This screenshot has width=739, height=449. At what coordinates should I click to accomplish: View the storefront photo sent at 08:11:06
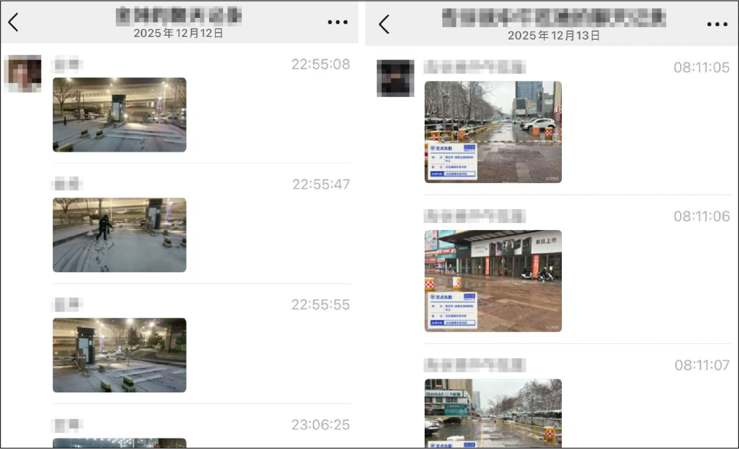493,281
